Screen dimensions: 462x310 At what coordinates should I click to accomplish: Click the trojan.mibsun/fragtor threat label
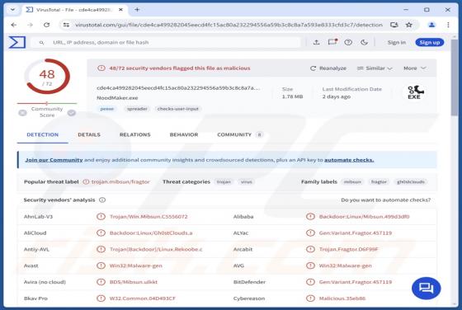tap(120, 182)
